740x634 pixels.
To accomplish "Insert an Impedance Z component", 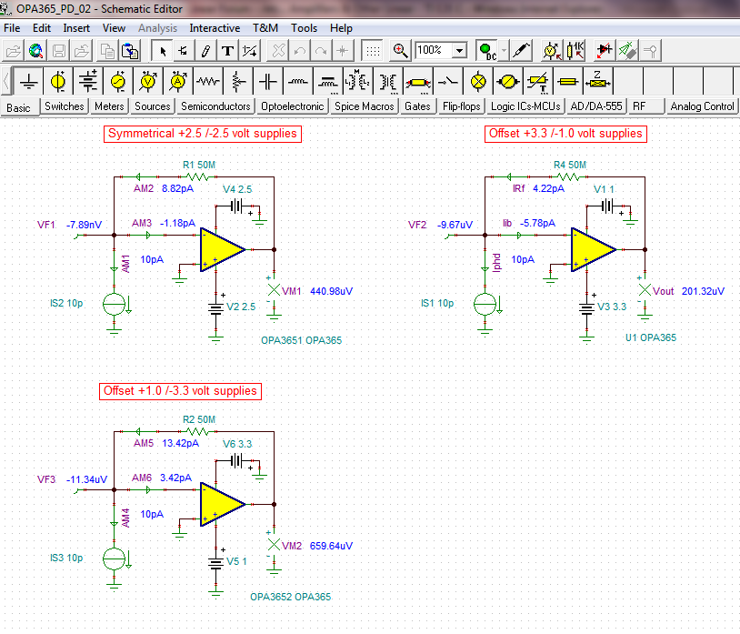I will click(x=597, y=82).
